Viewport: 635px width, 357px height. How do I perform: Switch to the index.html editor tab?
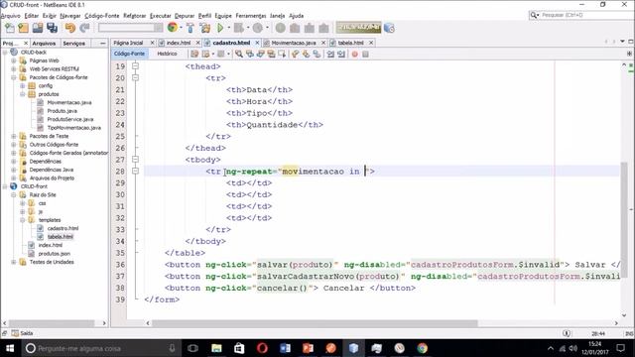(179, 43)
